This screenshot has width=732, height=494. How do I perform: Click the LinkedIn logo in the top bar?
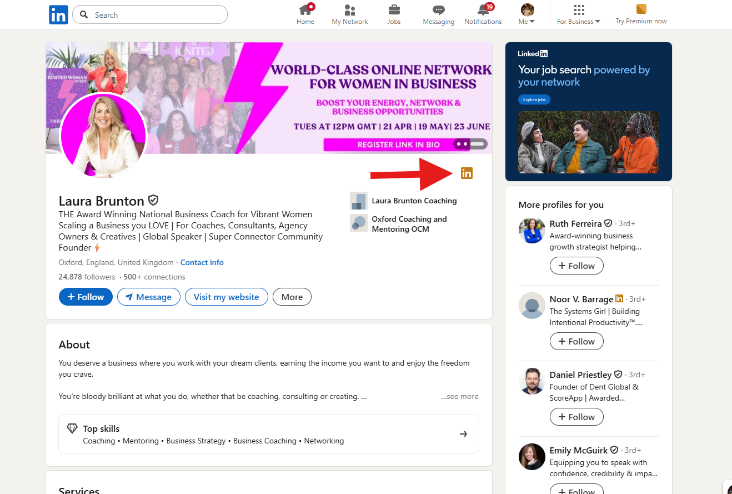(58, 14)
